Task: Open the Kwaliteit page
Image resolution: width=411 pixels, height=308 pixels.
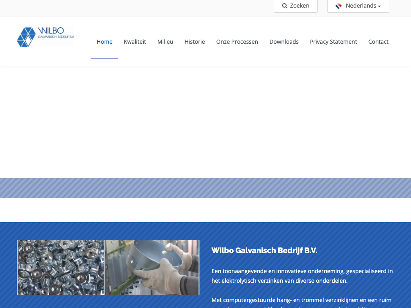Action: 135,42
